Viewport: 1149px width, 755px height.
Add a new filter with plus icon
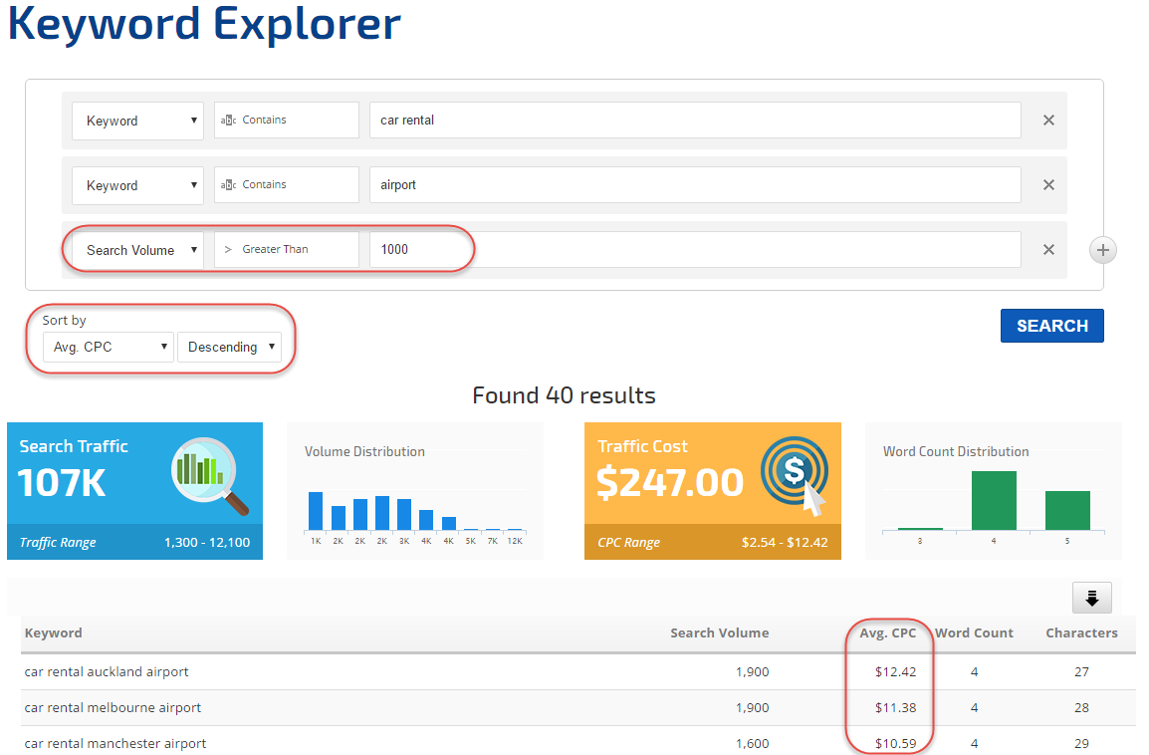tap(1102, 250)
